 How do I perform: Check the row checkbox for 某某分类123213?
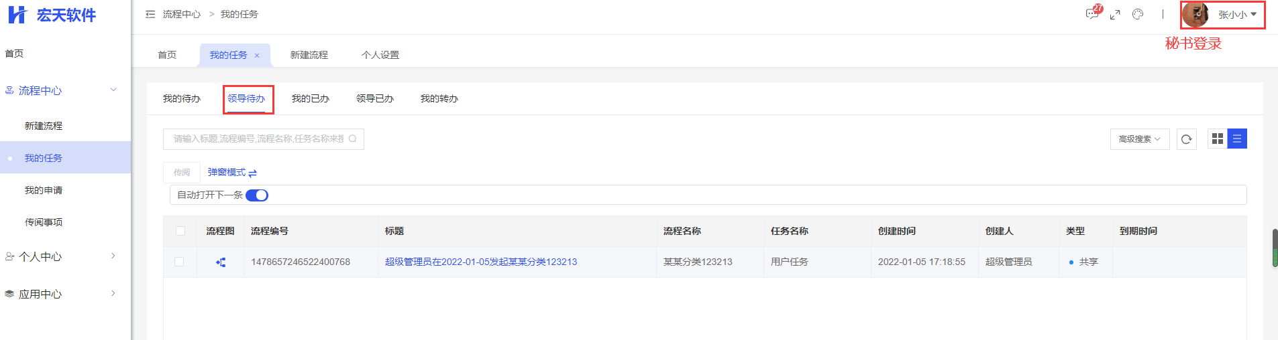pyautogui.click(x=179, y=262)
